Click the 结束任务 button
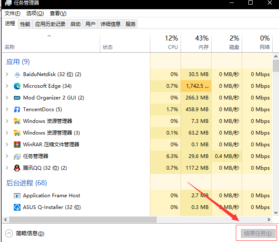The image size is (279, 242). 257,233
